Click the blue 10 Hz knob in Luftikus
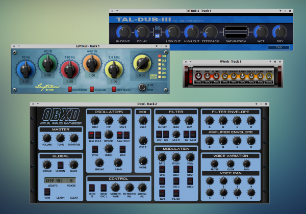 26,69
